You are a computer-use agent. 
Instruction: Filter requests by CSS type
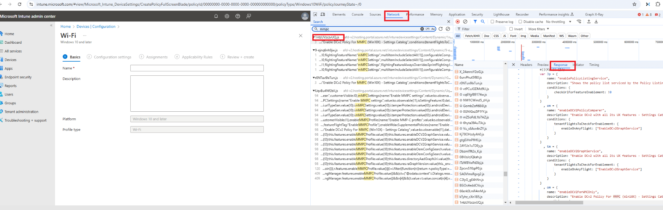(x=496, y=36)
